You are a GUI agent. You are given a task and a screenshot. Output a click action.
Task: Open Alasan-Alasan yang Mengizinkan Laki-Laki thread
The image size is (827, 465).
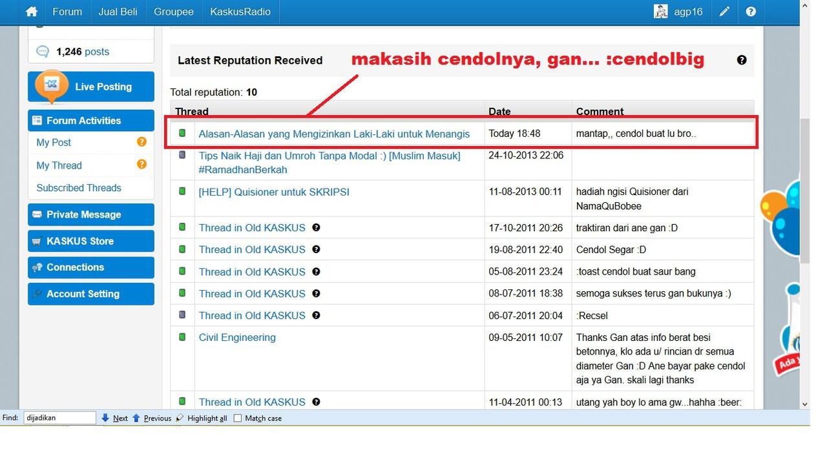coord(334,134)
